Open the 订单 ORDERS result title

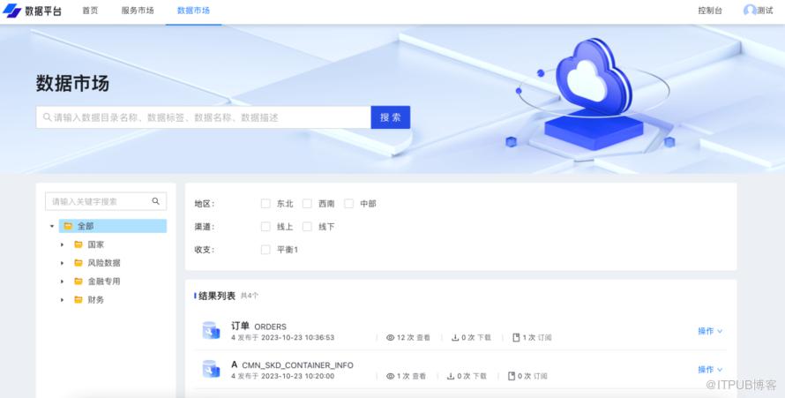[x=258, y=327]
